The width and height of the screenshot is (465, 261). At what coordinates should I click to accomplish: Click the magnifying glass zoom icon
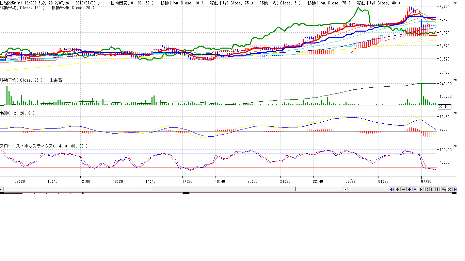pyautogui.click(x=444, y=189)
